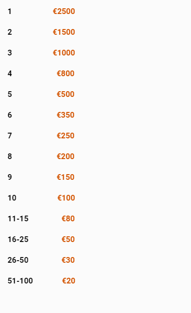Select the €350 prize for rank 6
The width and height of the screenshot is (191, 313).
click(x=65, y=115)
